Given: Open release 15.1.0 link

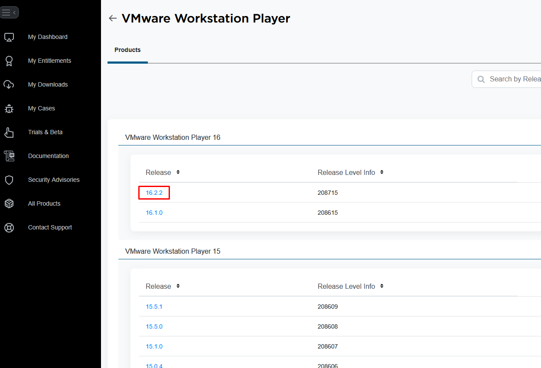Looking at the screenshot, I should (154, 347).
